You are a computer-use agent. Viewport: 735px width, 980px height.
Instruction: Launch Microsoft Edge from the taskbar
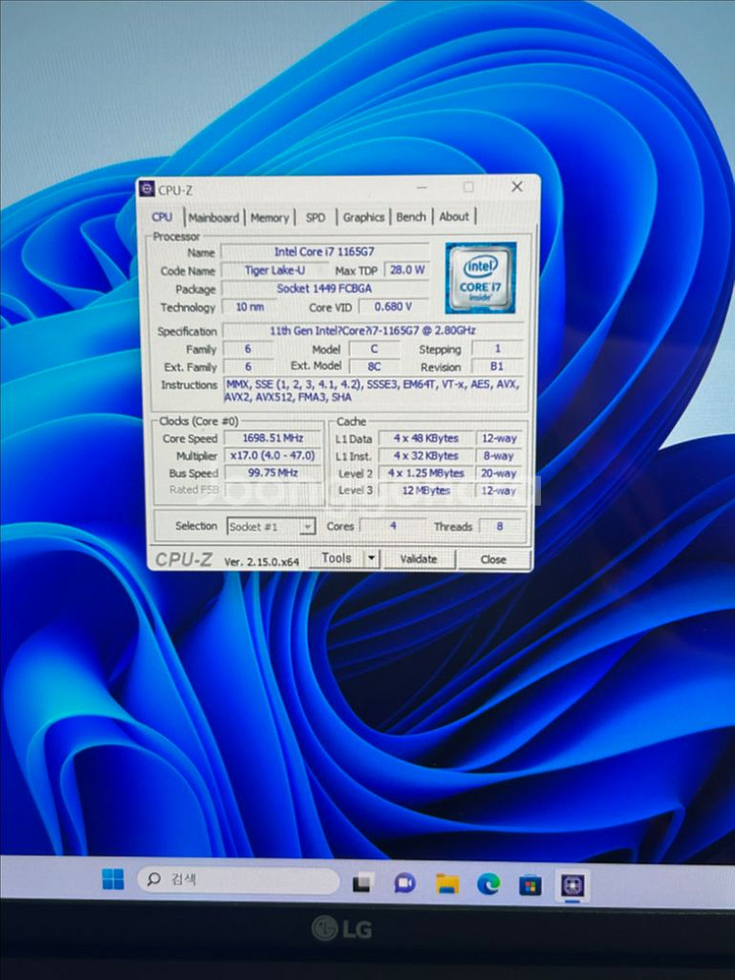click(489, 884)
